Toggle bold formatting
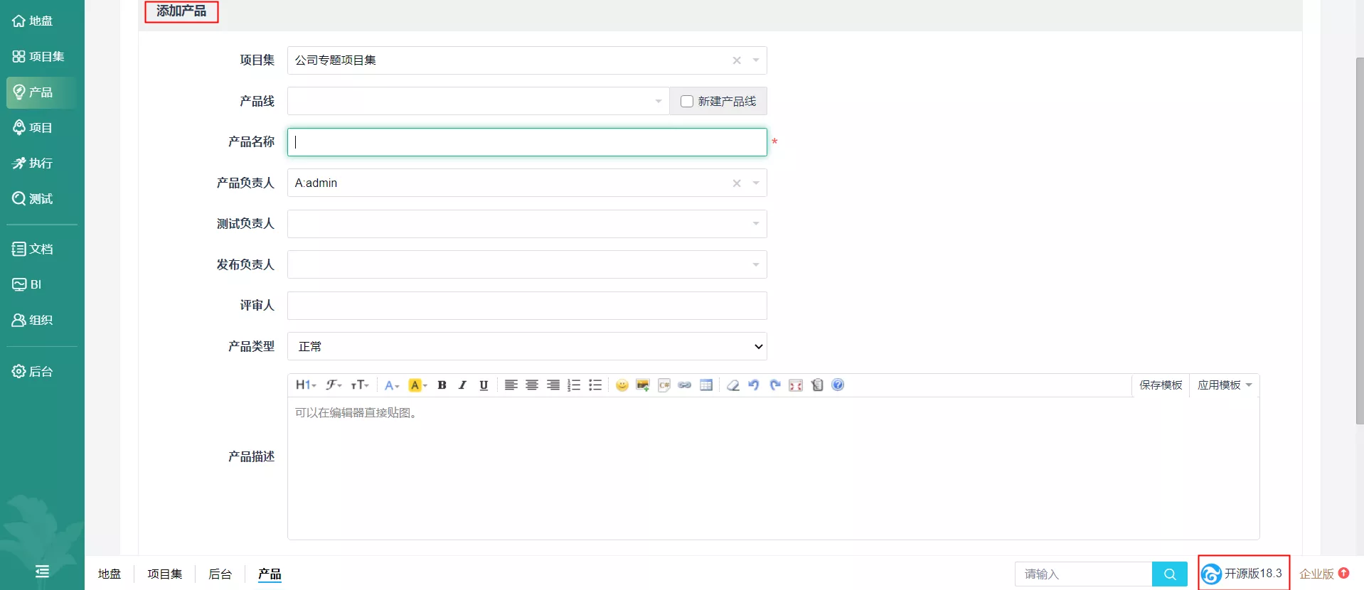This screenshot has height=590, width=1364. (x=442, y=385)
